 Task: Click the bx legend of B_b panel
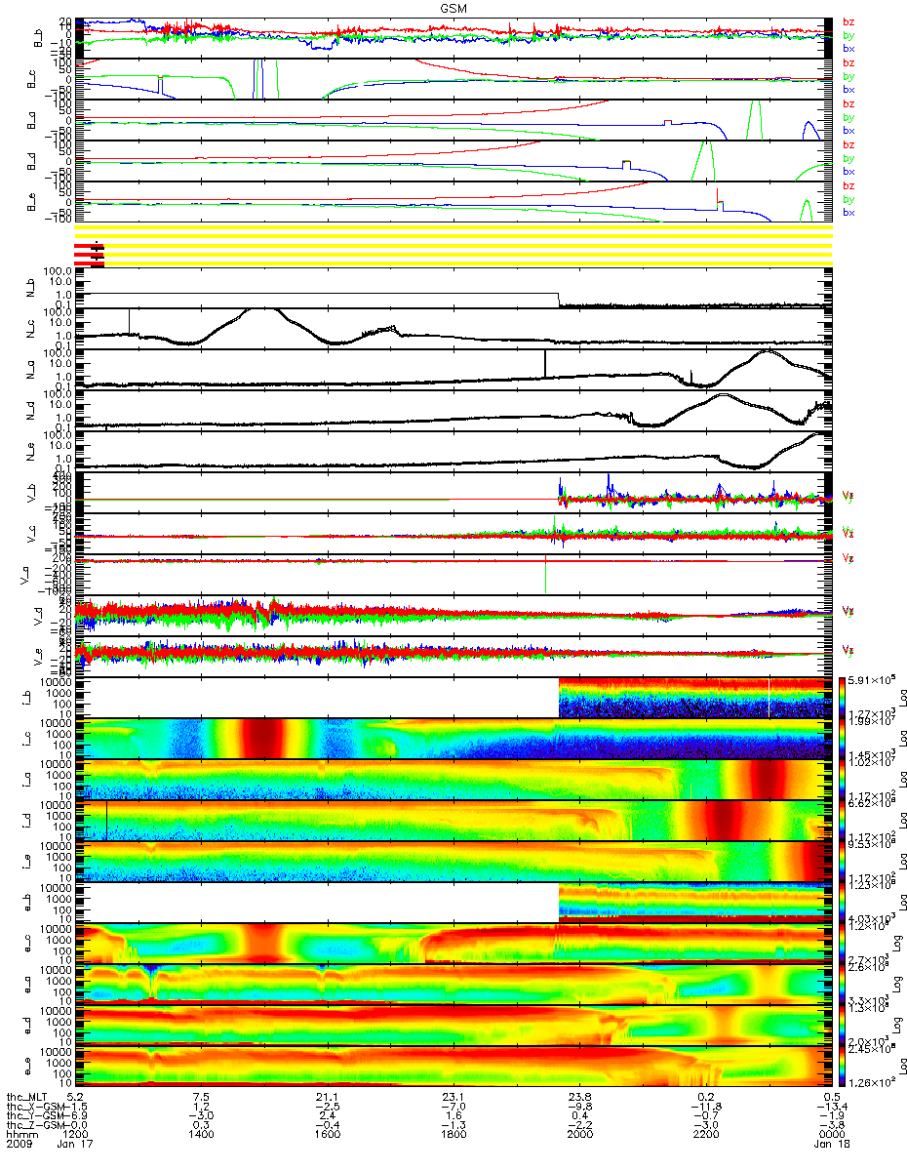[x=848, y=49]
